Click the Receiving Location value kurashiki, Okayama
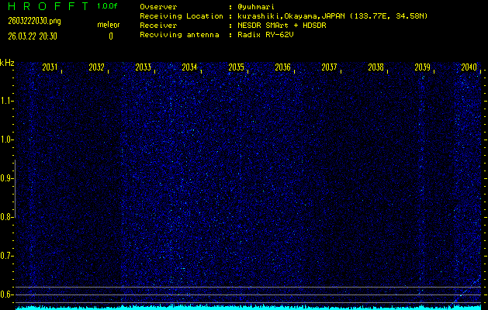 click(x=332, y=16)
